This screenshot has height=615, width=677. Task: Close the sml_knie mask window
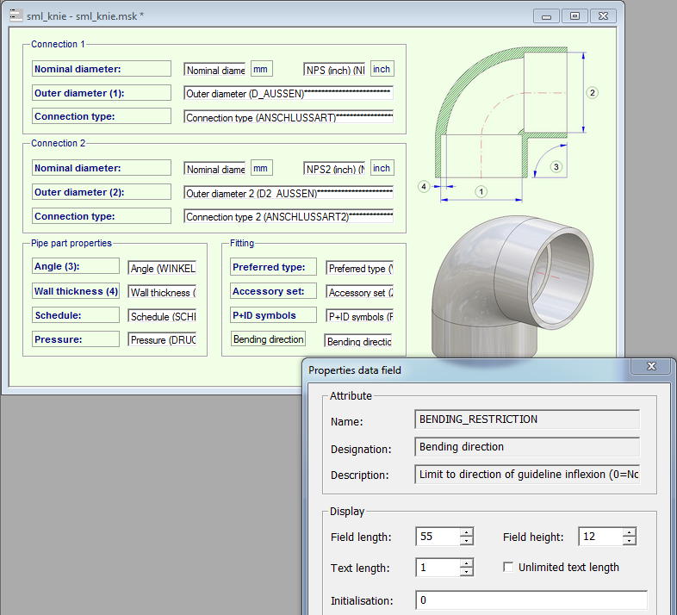602,16
